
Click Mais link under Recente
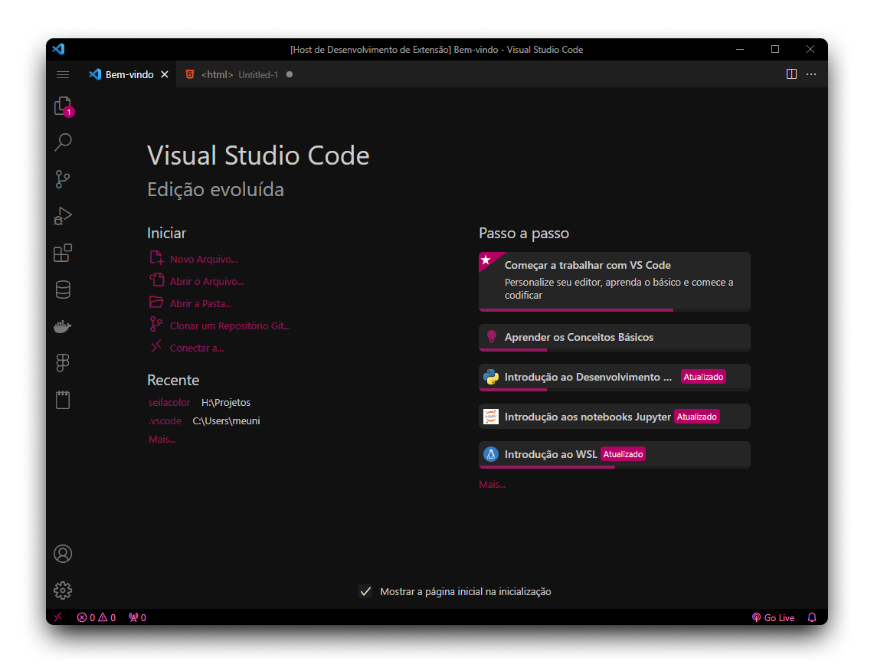click(162, 440)
